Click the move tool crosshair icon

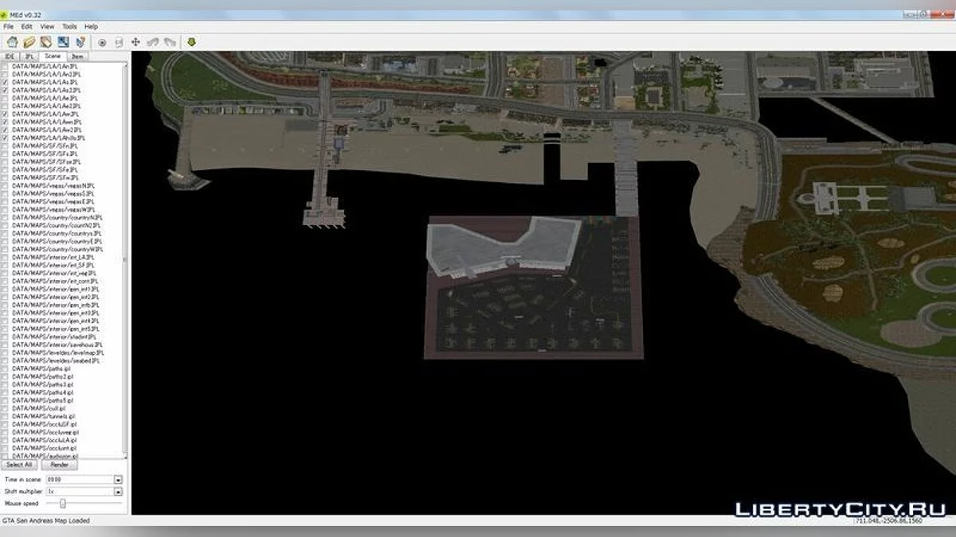tap(136, 41)
